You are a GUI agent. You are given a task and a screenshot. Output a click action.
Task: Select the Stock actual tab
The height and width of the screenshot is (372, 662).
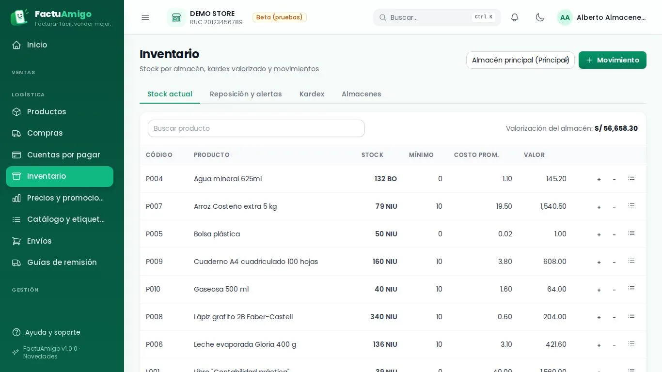tap(170, 94)
